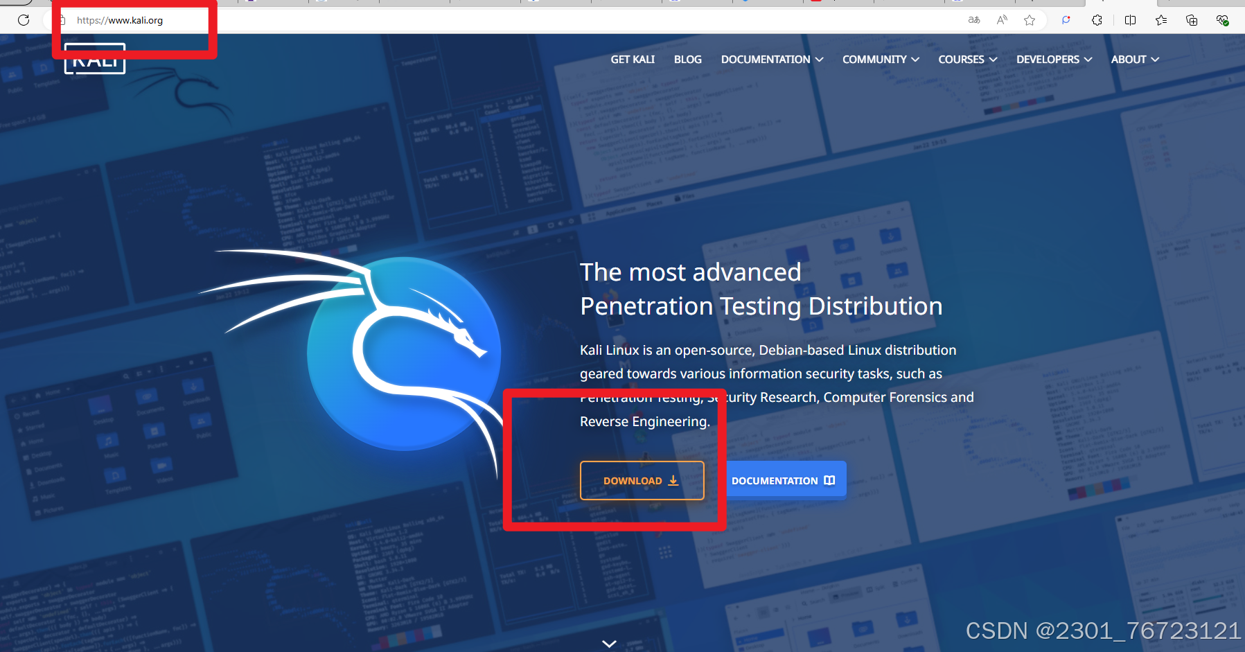Open the Read Aloud icon in address bar

(1002, 20)
